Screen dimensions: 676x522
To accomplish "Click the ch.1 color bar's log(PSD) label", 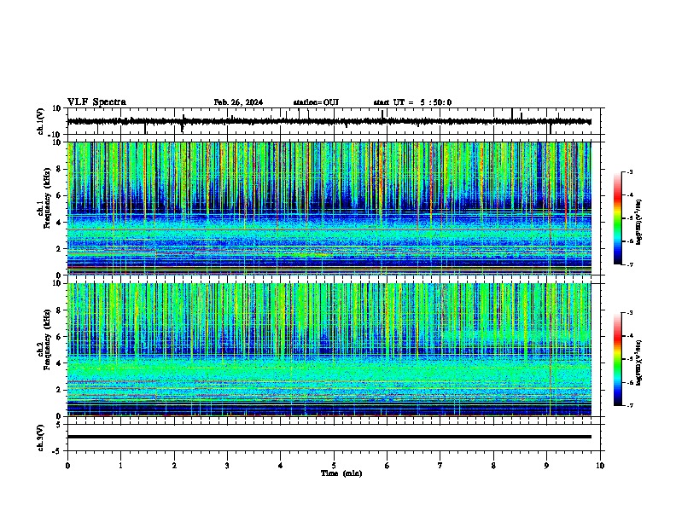I will click(x=638, y=222).
